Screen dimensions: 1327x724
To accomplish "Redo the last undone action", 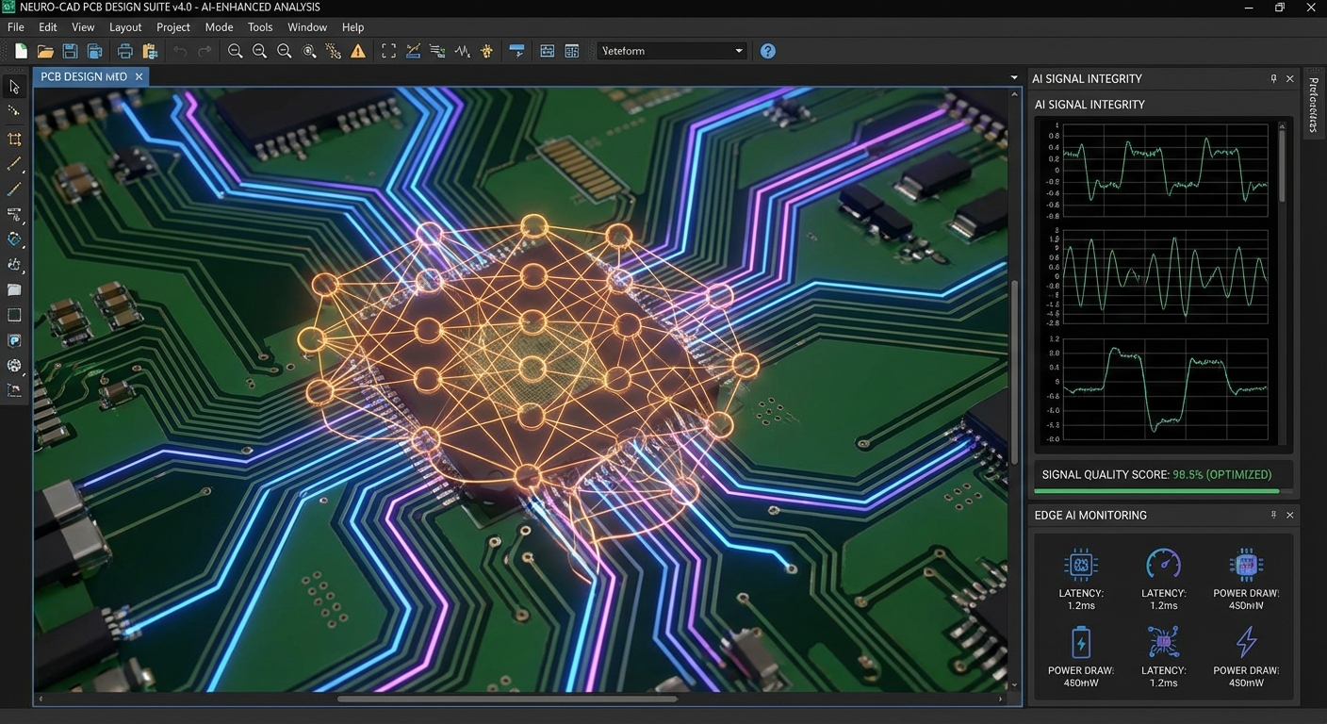I will tap(205, 51).
